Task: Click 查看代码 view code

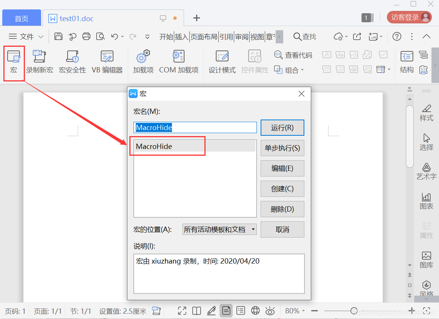Action: (293, 55)
